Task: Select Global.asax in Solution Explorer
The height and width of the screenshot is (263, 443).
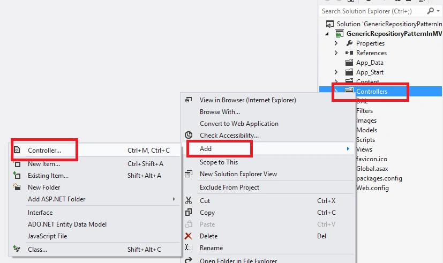Action: click(372, 169)
